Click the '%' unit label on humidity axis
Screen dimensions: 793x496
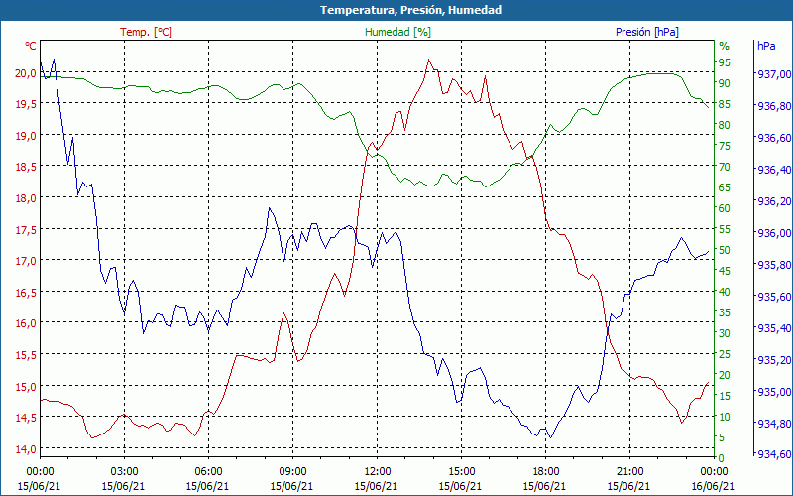[x=725, y=46]
